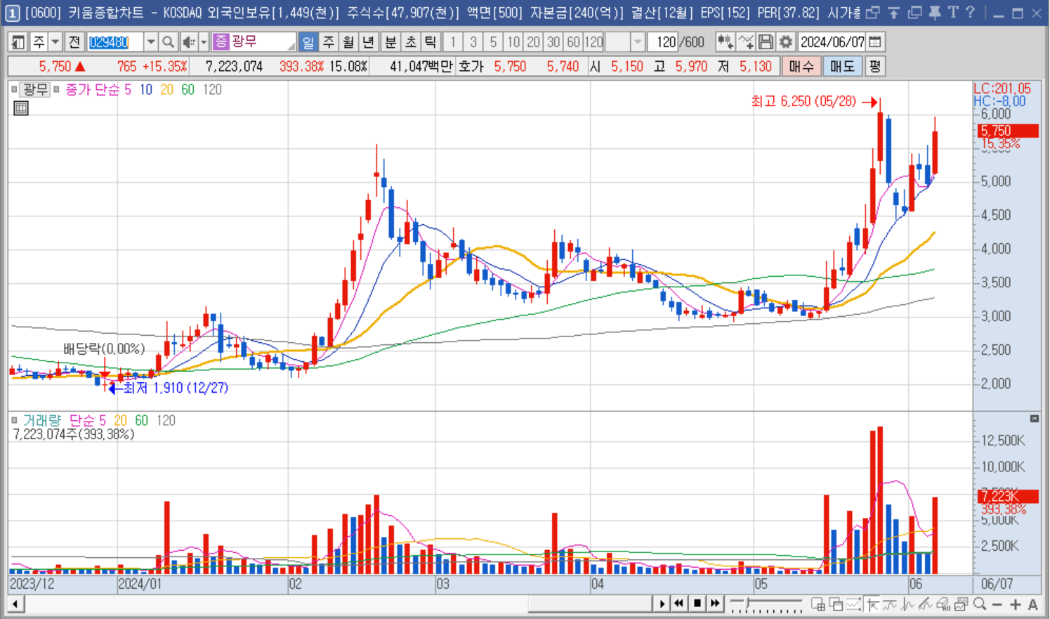1050x619 pixels.
Task: Click the grid table icon under 광무 label
Action: coord(21,108)
